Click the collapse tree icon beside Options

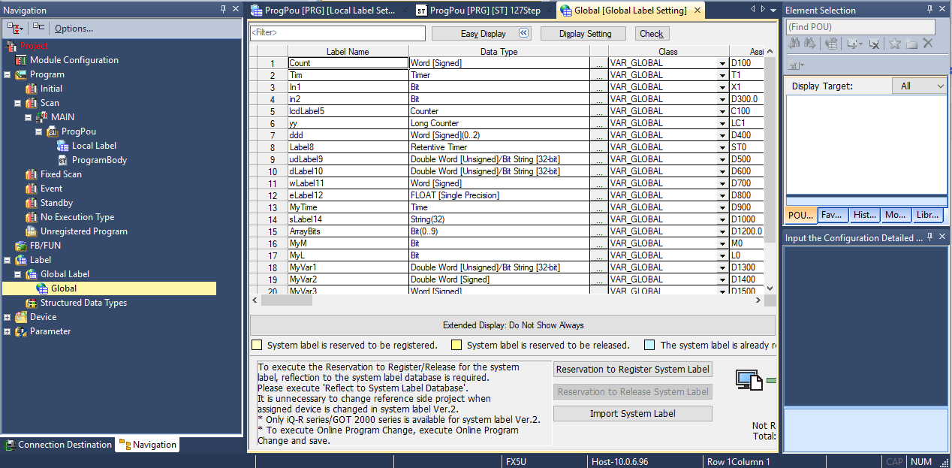click(x=38, y=28)
